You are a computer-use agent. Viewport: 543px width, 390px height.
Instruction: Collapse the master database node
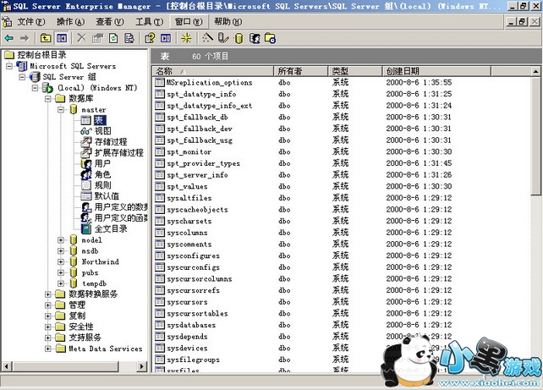[61, 110]
